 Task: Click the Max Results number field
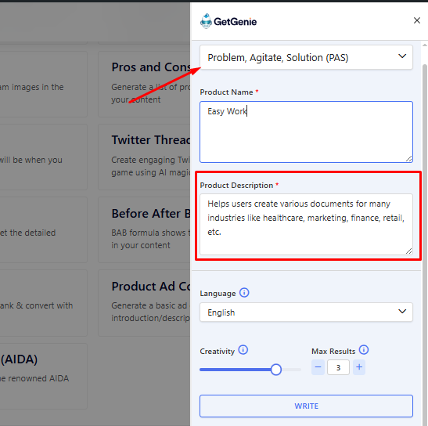point(338,367)
